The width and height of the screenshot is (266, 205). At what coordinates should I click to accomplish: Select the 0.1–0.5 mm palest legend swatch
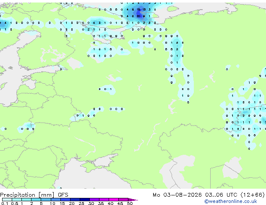click(x=7, y=200)
